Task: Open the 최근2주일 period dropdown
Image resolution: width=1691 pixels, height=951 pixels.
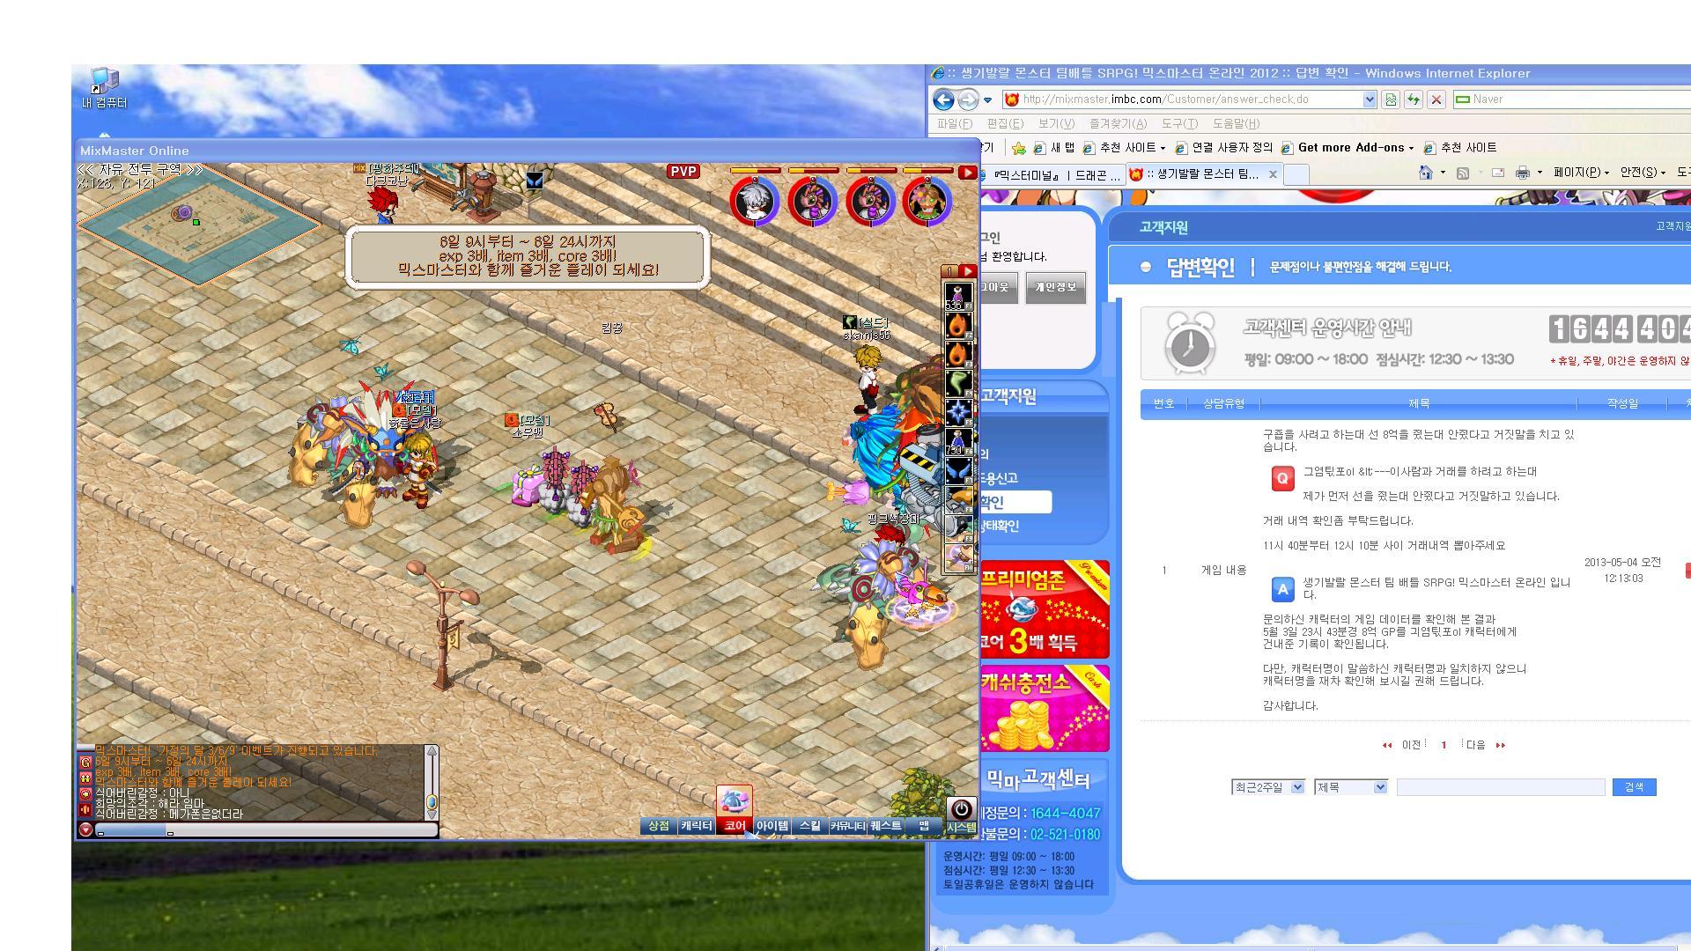Action: click(1267, 787)
